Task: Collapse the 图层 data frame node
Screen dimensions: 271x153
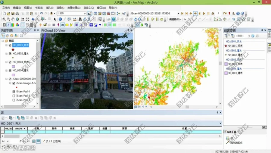Action: click(x=3, y=41)
